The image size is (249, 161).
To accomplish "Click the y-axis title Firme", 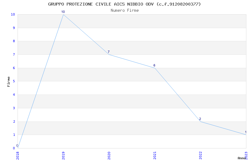I will pyautogui.click(x=8, y=82).
